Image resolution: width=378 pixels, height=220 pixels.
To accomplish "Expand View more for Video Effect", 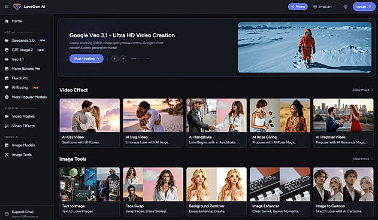I will pyautogui.click(x=363, y=90).
